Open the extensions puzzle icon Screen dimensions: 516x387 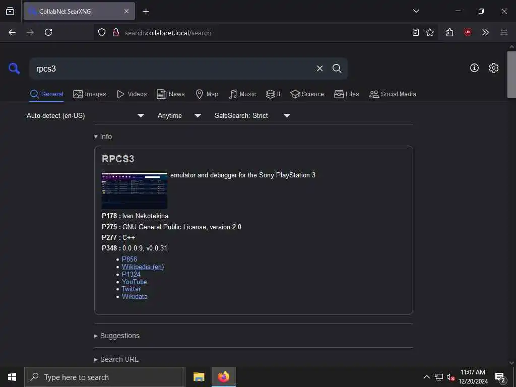click(x=449, y=32)
